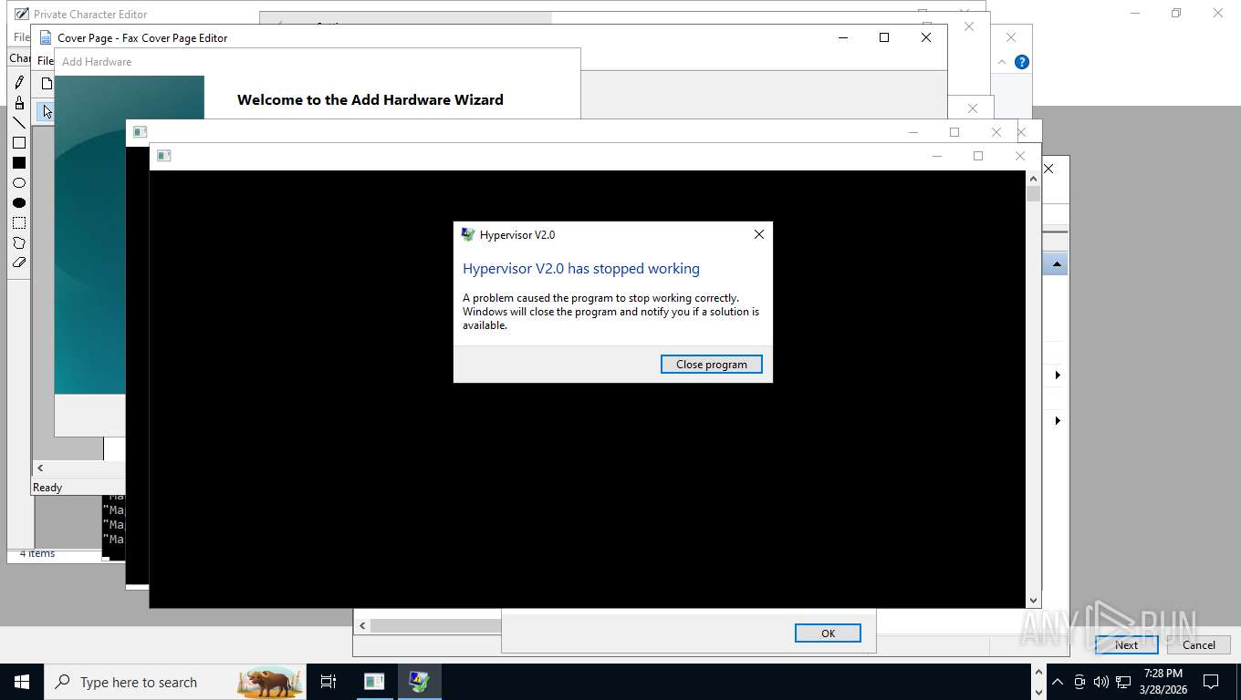Click the Type here to search box
Image resolution: width=1241 pixels, height=700 pixels.
[175, 682]
